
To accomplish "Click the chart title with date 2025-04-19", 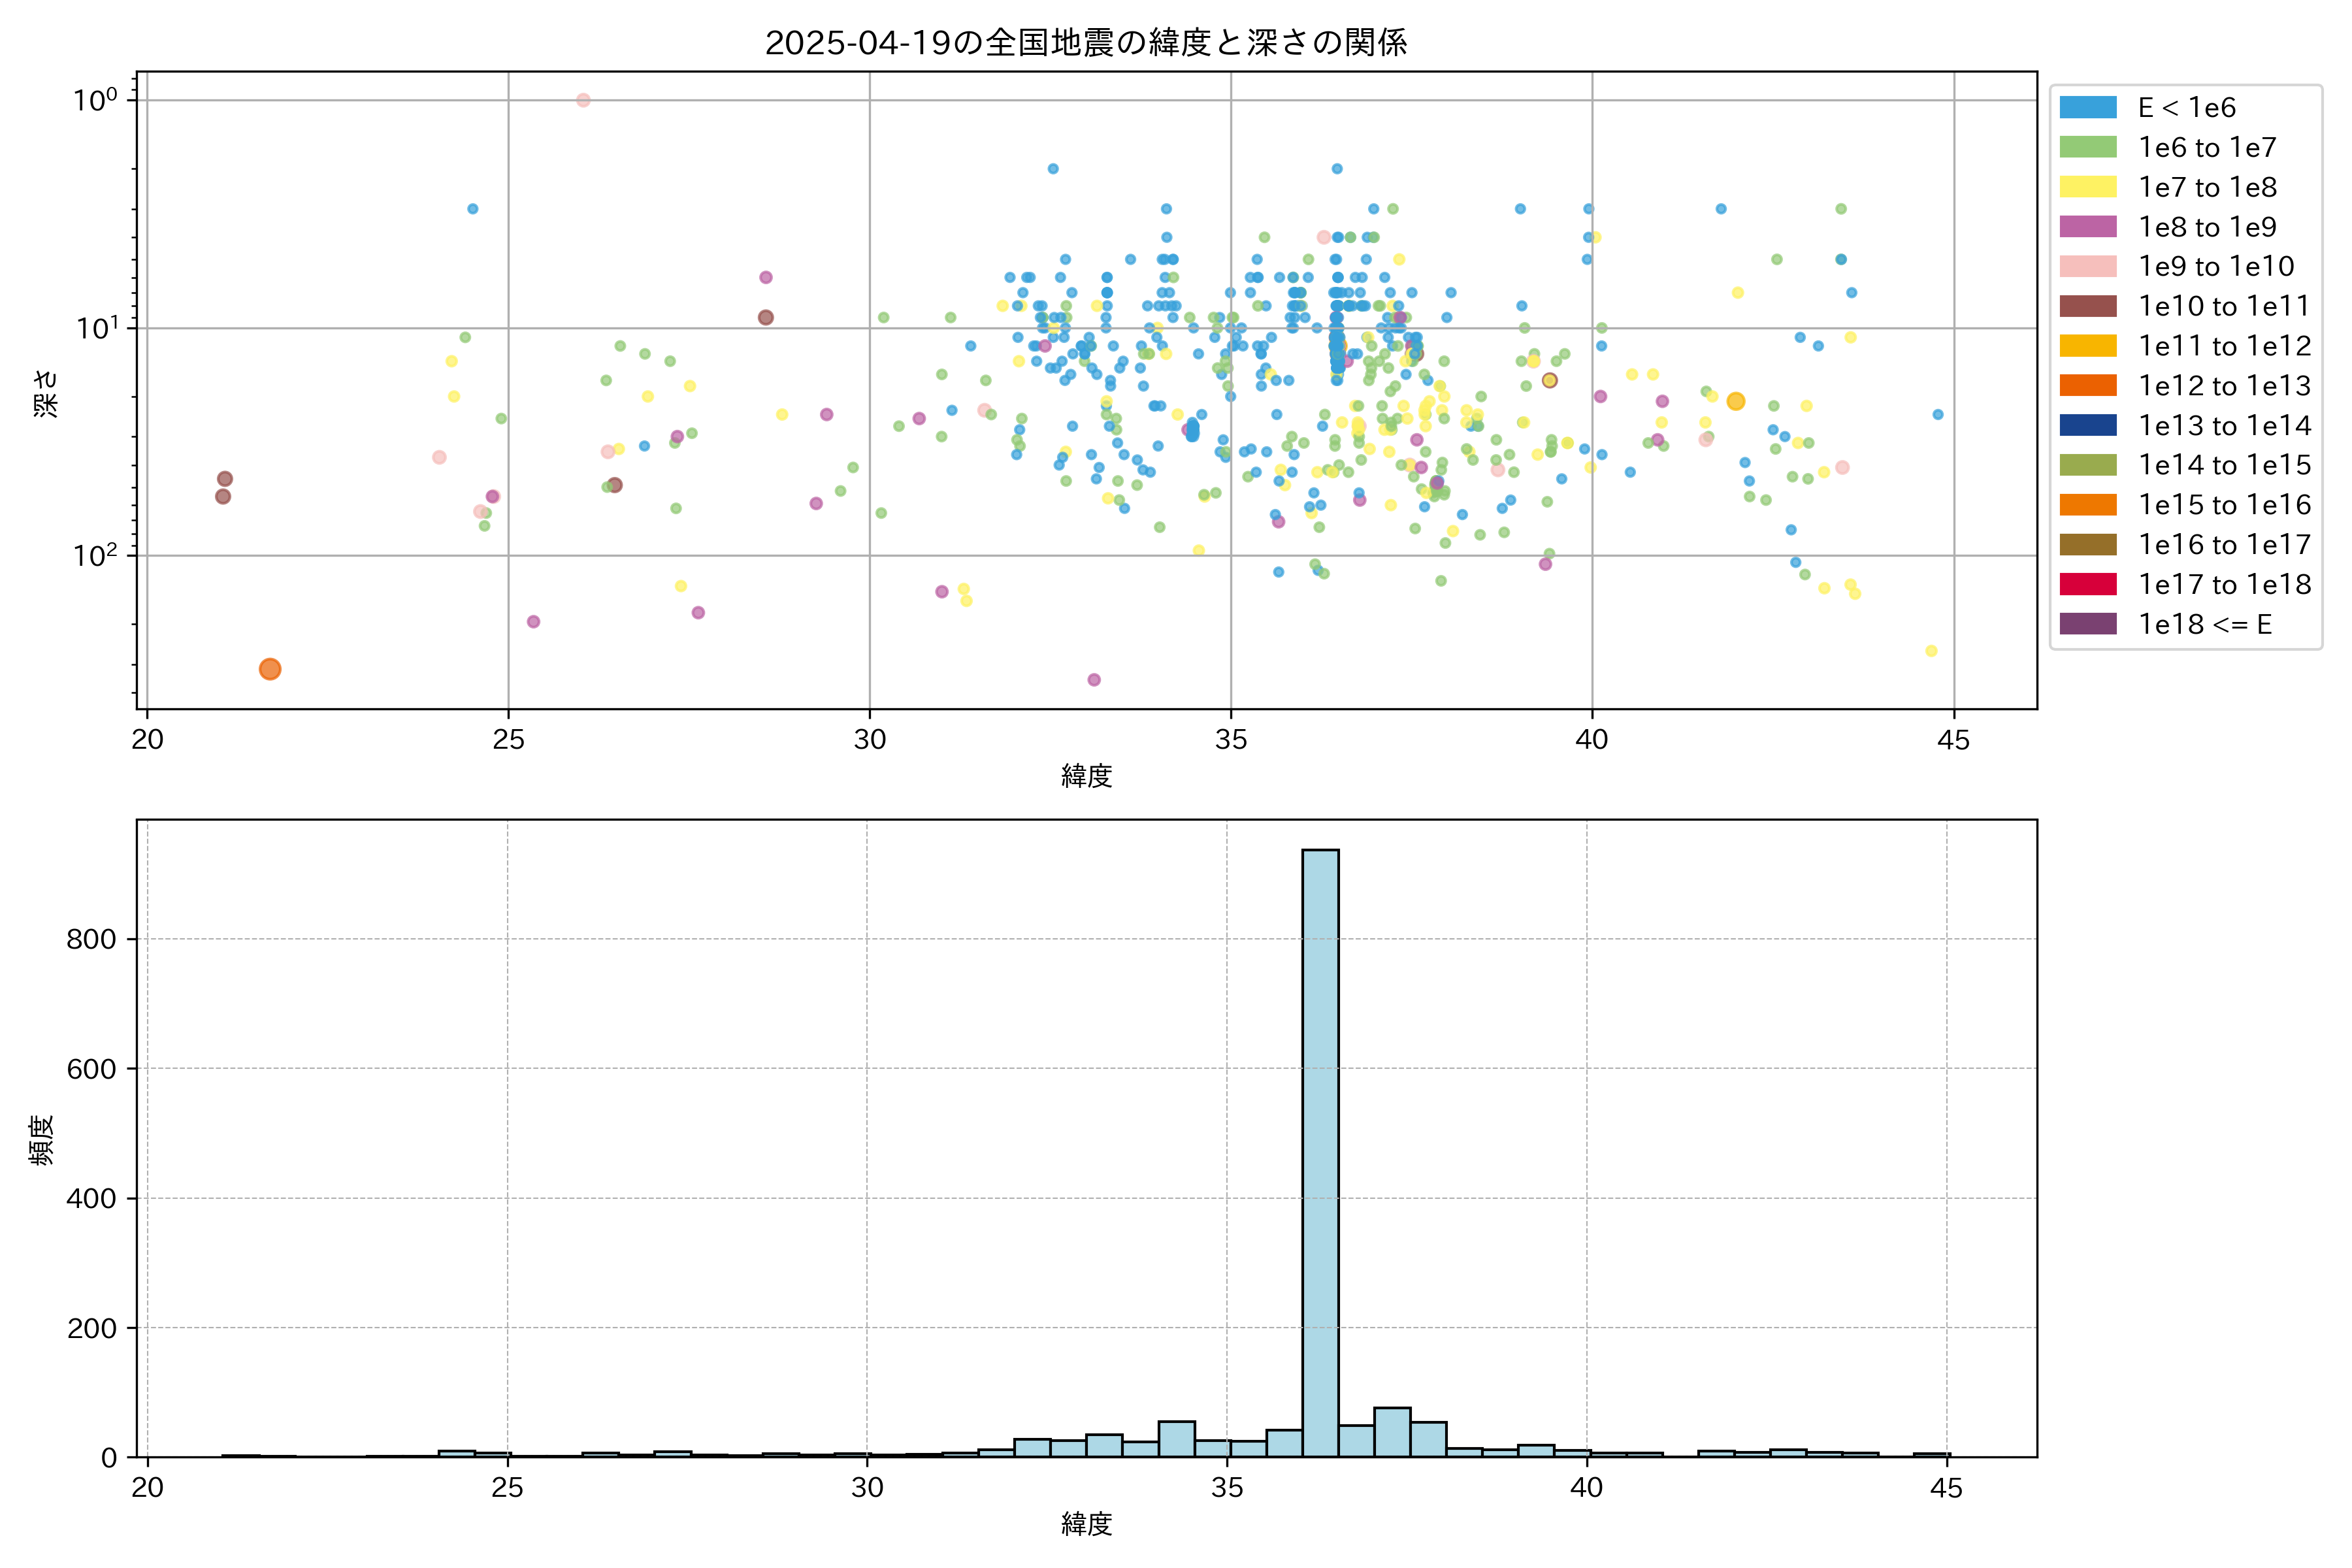I will point(1086,42).
